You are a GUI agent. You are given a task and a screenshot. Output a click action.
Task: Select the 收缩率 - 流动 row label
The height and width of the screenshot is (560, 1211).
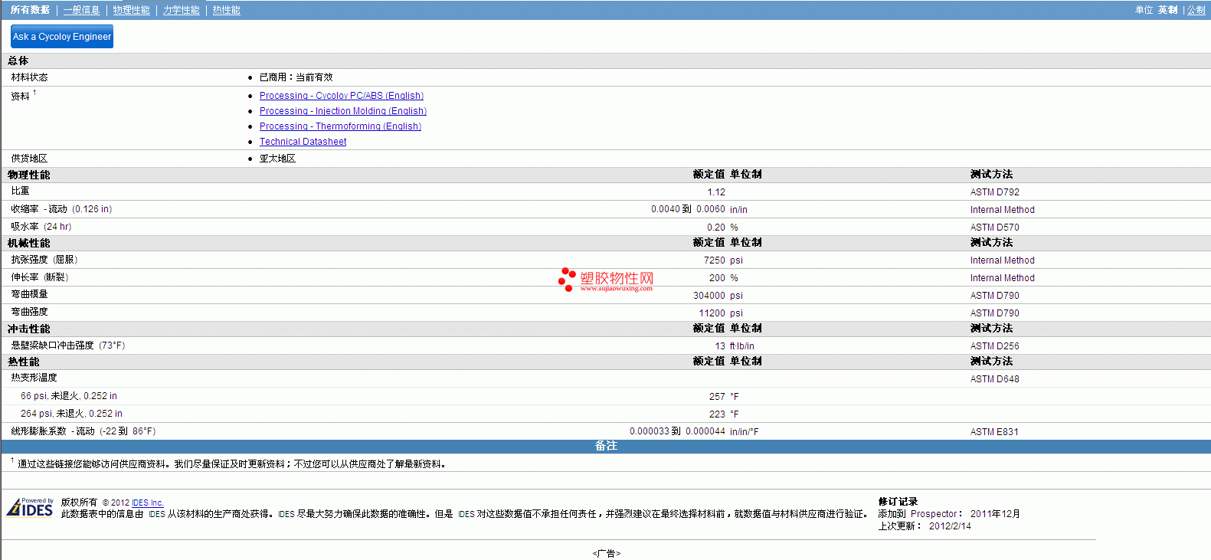point(61,209)
